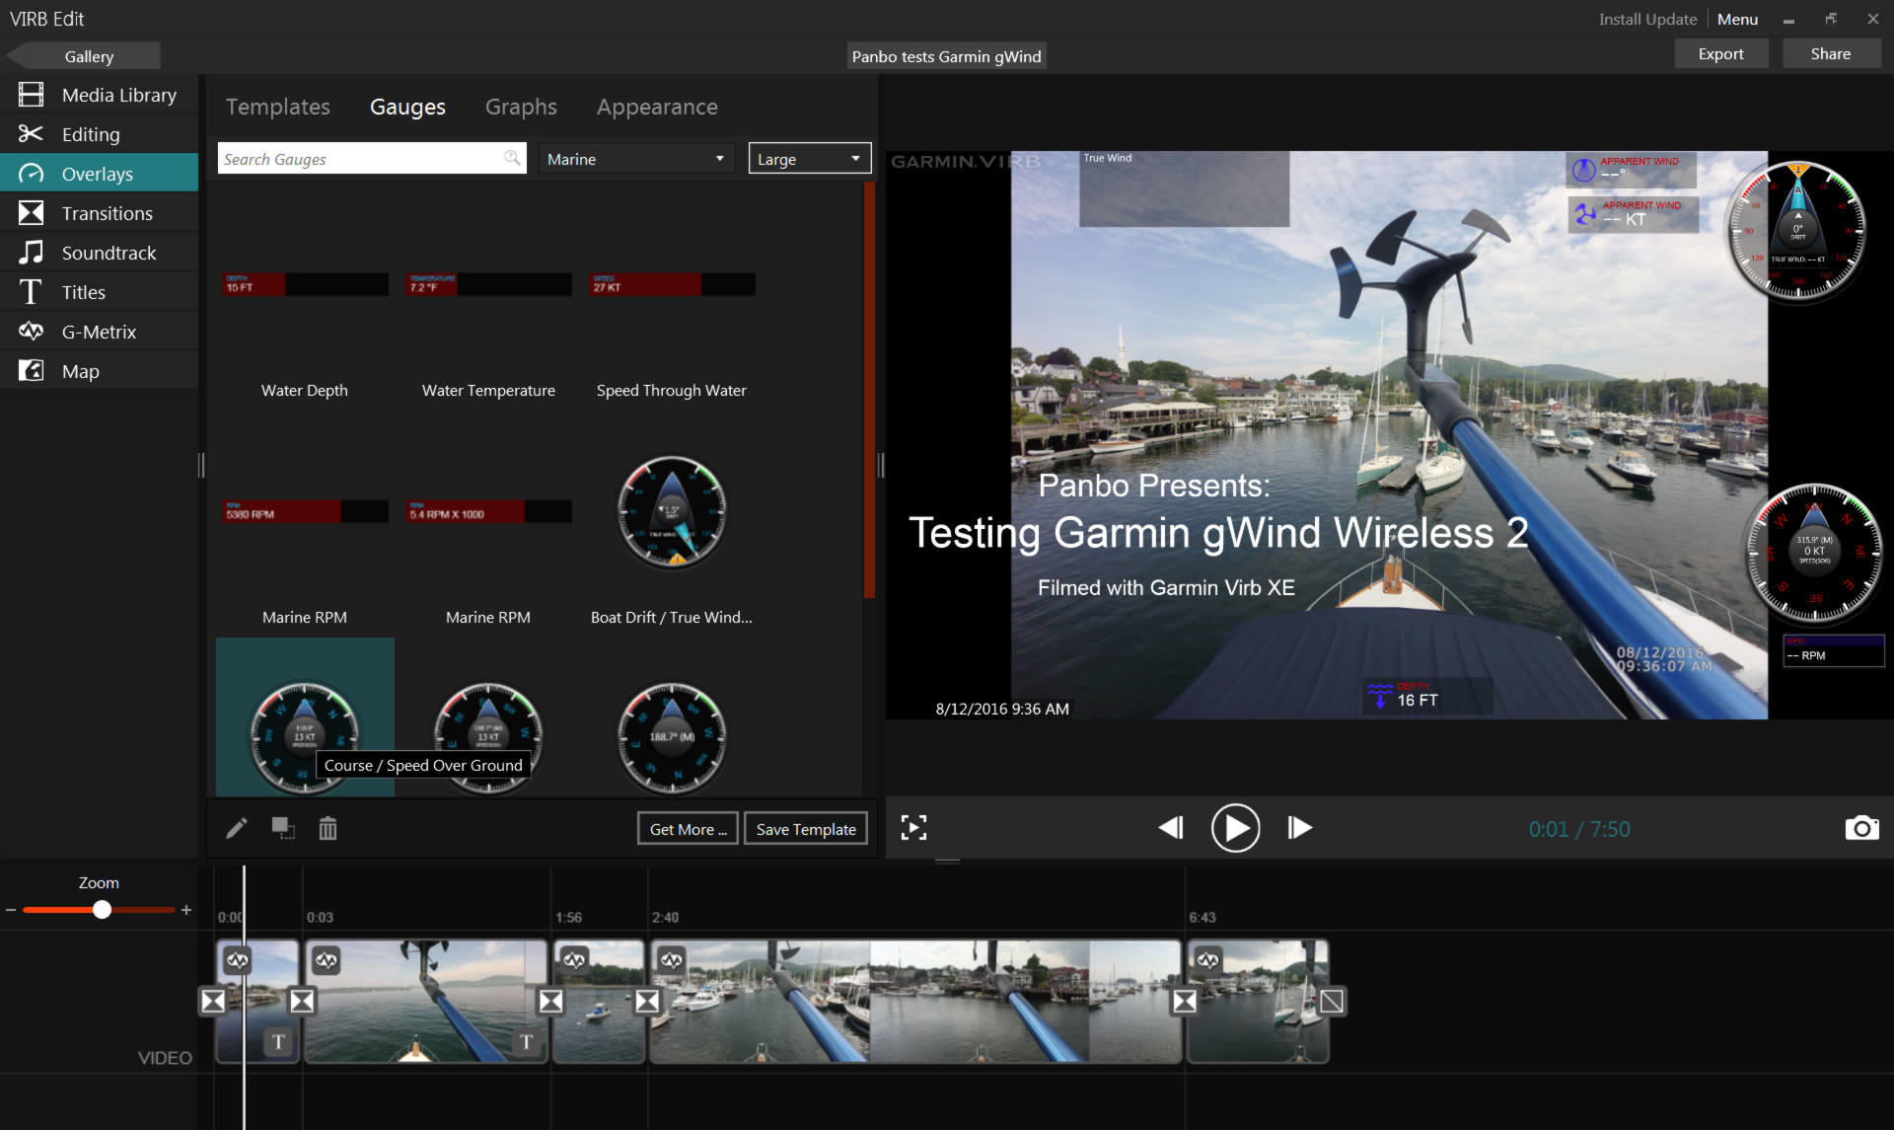Click the project title Panbo tests Garmin gWind
The width and height of the screenshot is (1894, 1130).
tap(946, 56)
